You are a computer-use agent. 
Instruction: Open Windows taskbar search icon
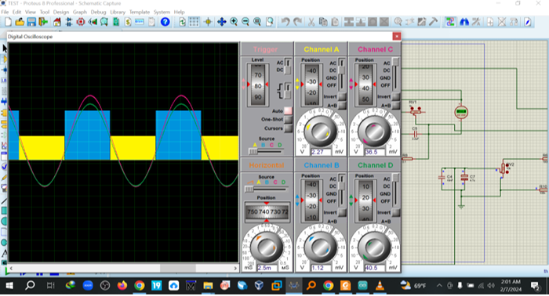[x=30, y=286]
